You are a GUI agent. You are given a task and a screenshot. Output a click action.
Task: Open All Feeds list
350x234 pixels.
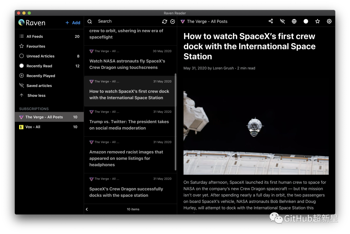click(x=49, y=36)
